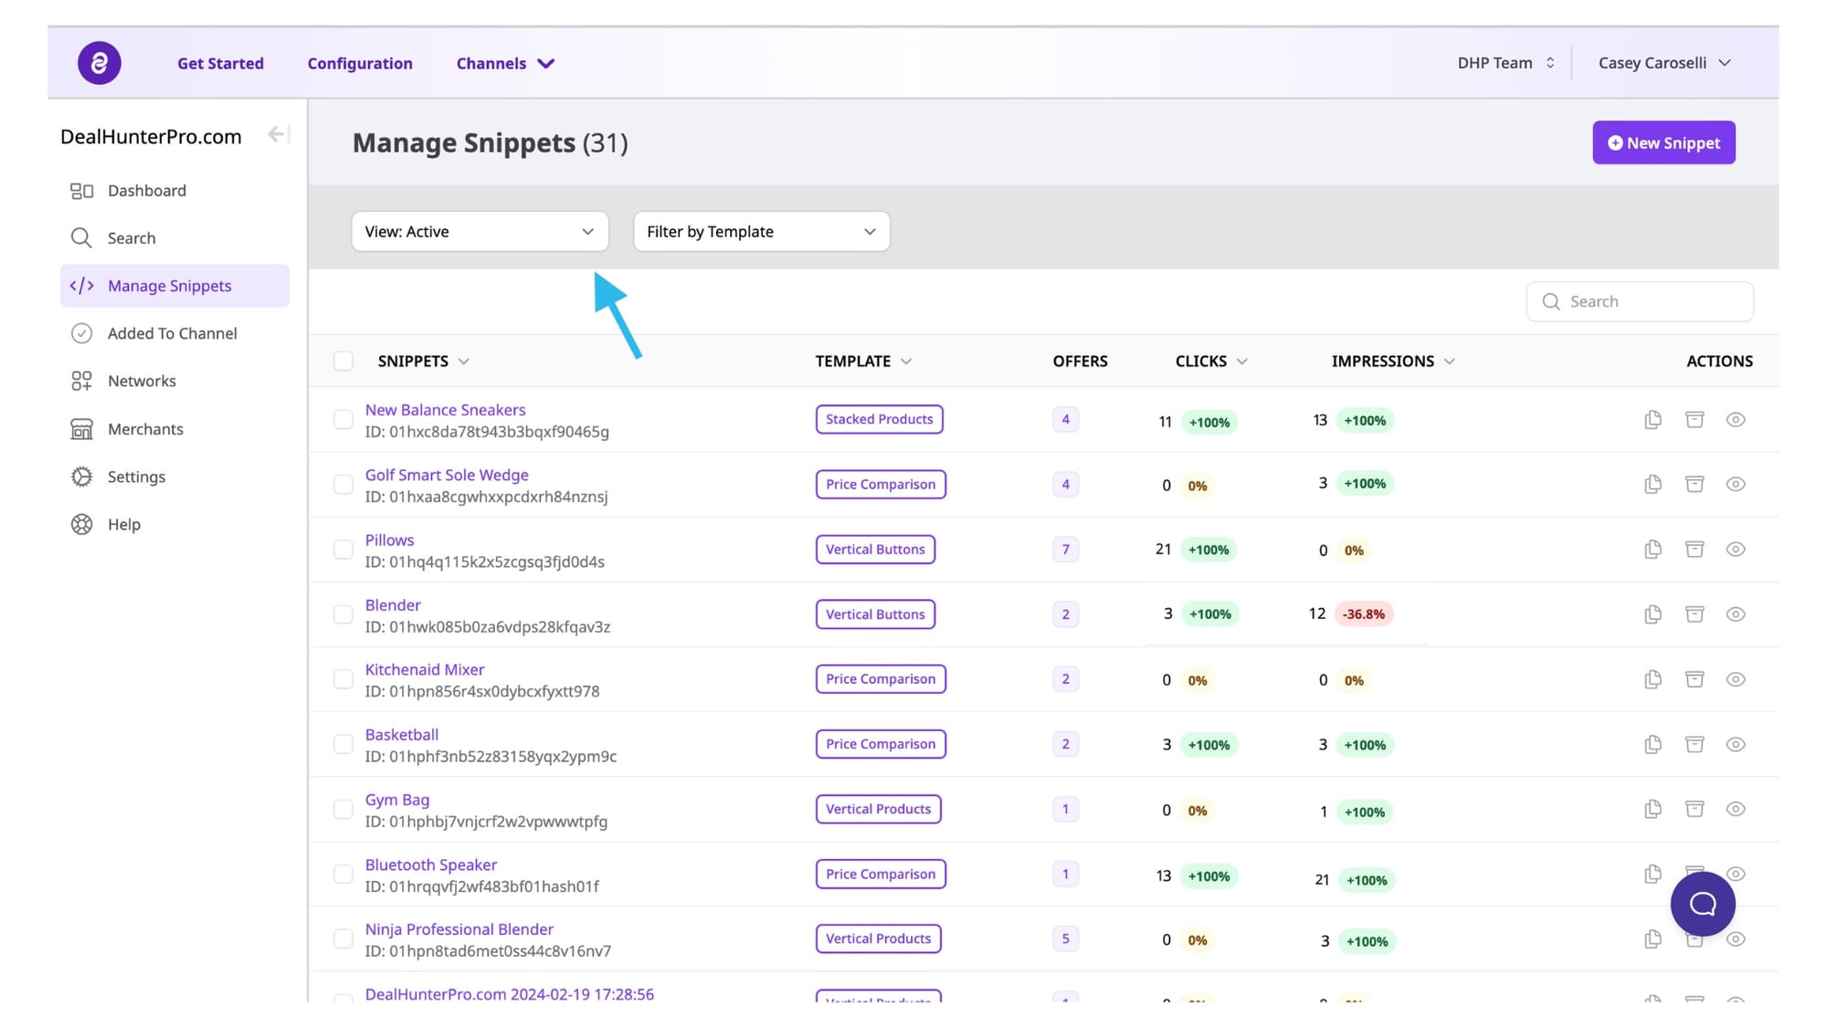Archive the Golf Smart Sole Wedge snippet
1827x1027 pixels.
[1695, 484]
